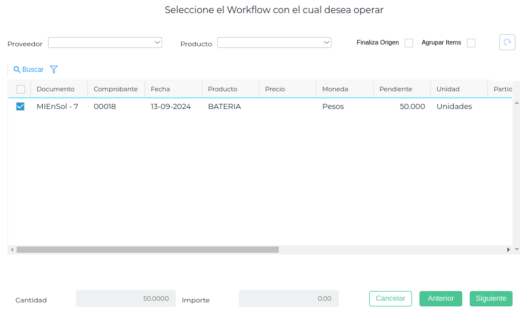Click the vertical scrollbar up arrow
Viewport: 520px width, 315px height.
[x=517, y=103]
